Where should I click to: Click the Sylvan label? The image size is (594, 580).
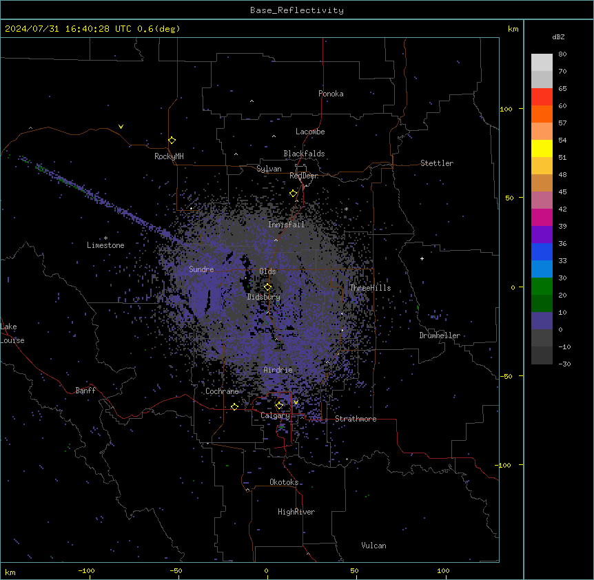pos(269,169)
